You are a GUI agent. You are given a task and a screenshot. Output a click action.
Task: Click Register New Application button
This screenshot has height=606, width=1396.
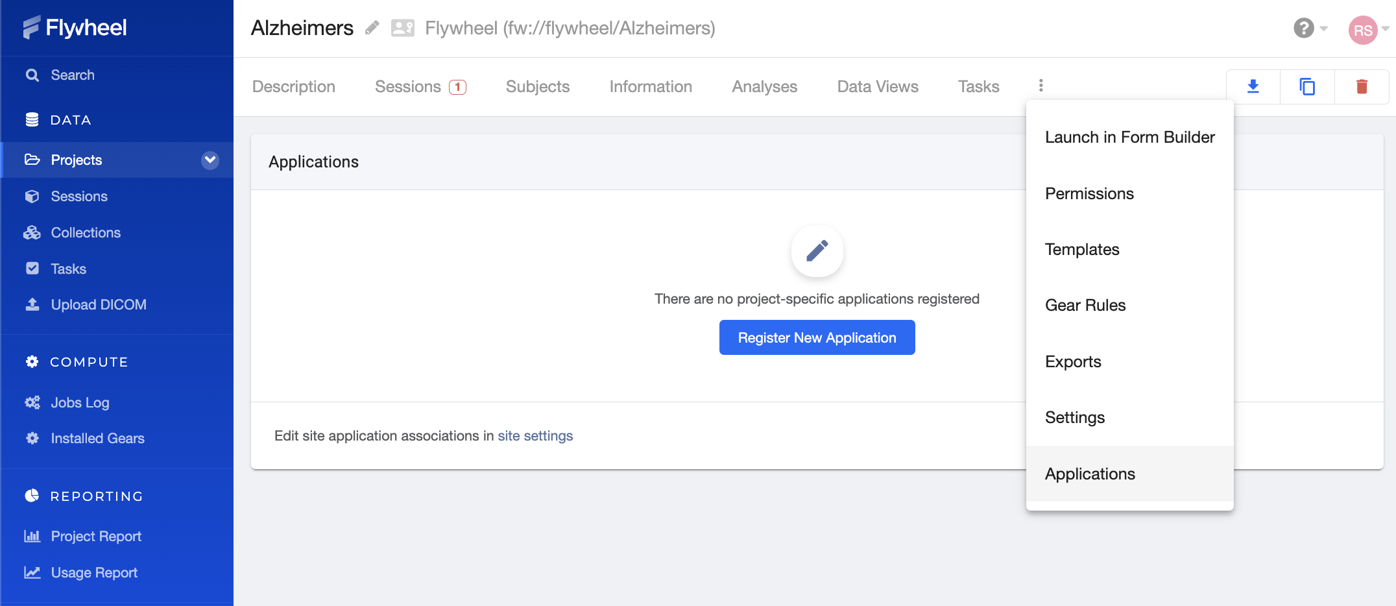[x=817, y=337]
